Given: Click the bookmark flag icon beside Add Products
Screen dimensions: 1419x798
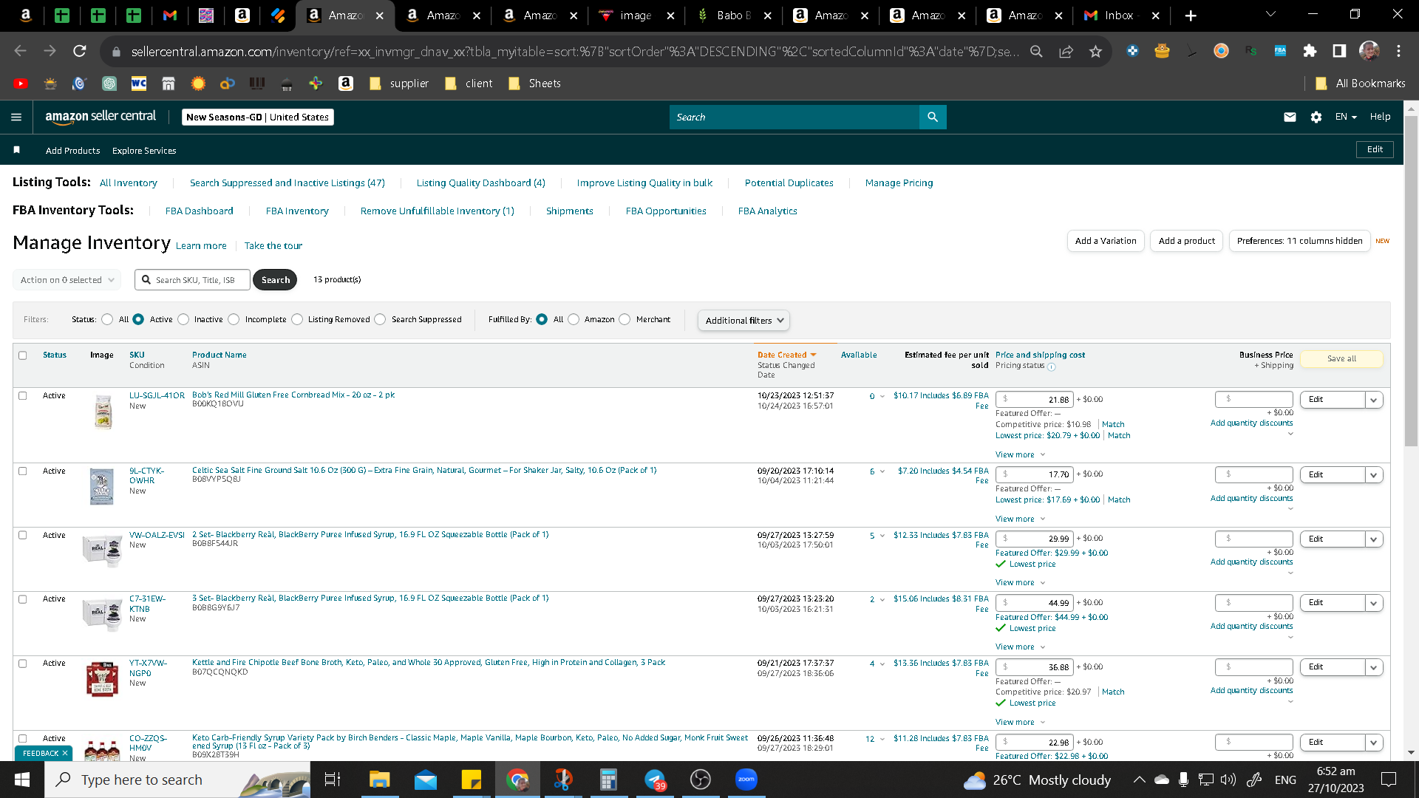Looking at the screenshot, I should [16, 150].
